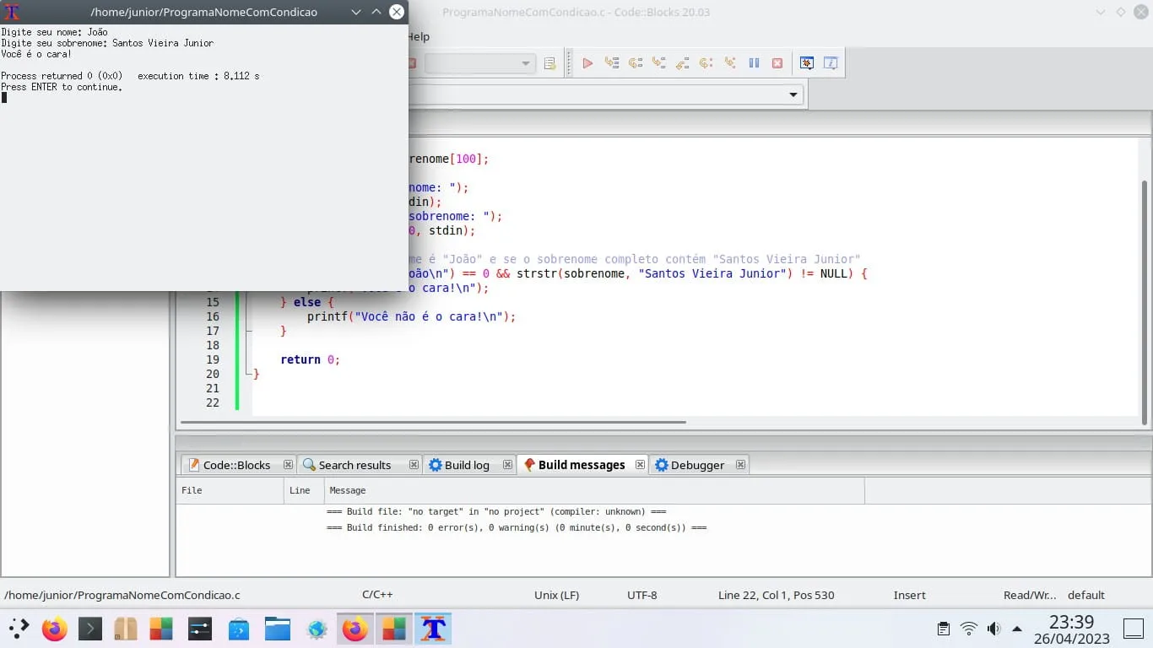Expand the build target dropdown
Screen dimensions: 1153x648
(526, 64)
